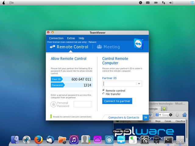Open the blue package installer dock icon
The width and height of the screenshot is (195, 146).
click(x=109, y=140)
